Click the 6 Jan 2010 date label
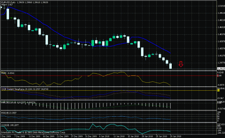 104,136
